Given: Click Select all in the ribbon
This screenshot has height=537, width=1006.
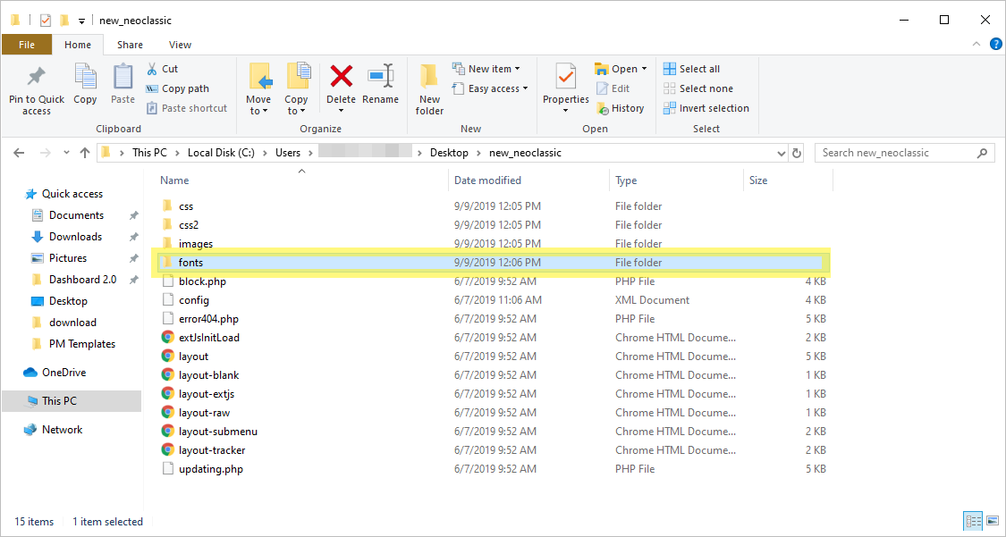Looking at the screenshot, I should [691, 69].
